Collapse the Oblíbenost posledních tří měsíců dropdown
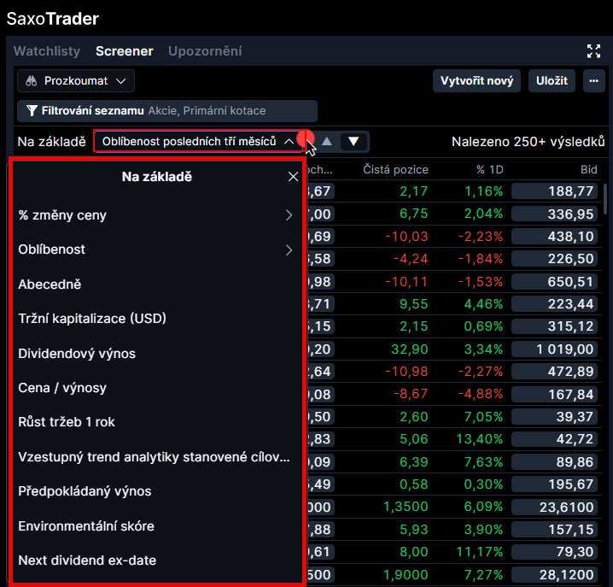 pyautogui.click(x=289, y=141)
